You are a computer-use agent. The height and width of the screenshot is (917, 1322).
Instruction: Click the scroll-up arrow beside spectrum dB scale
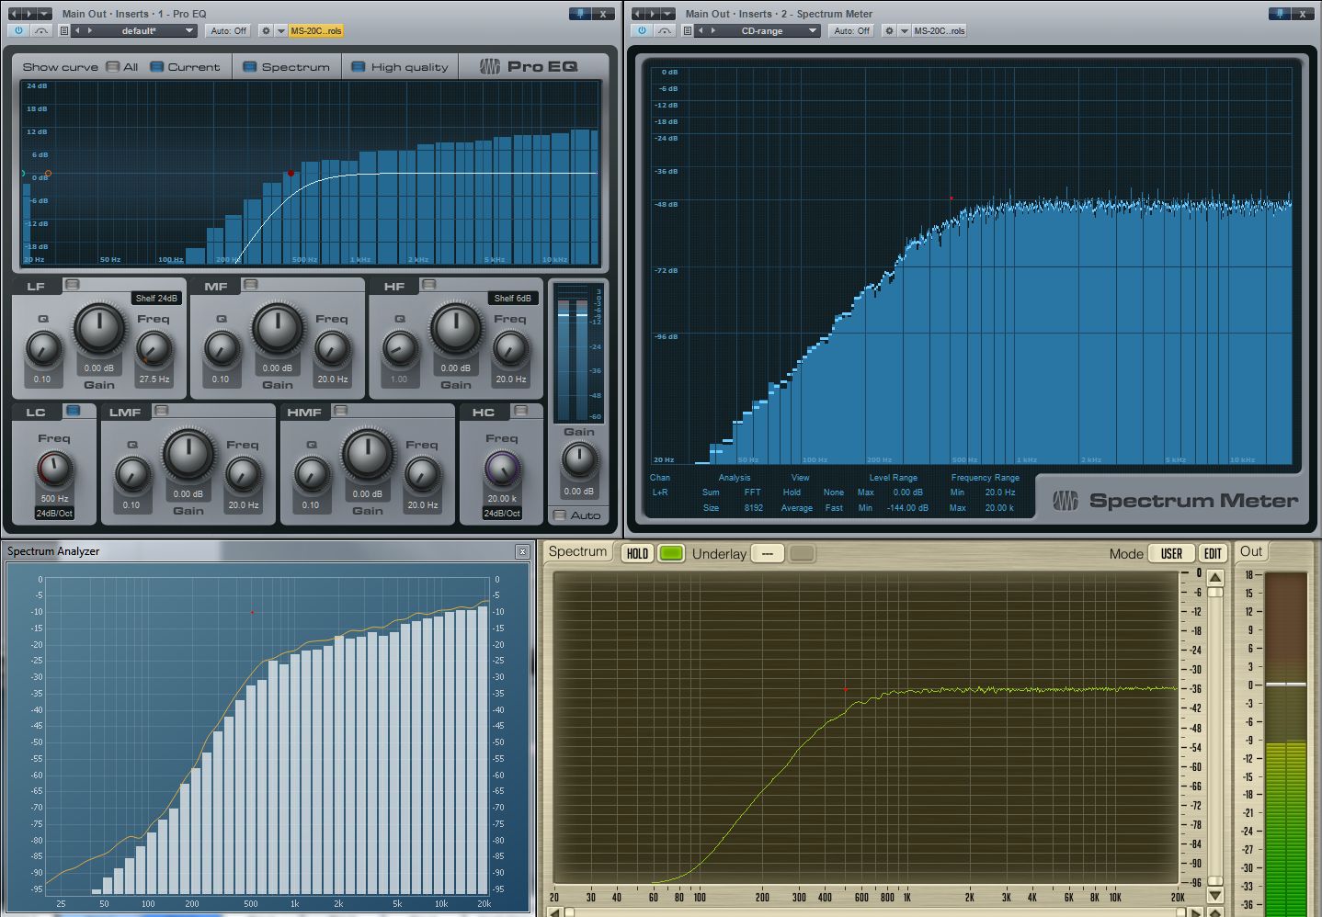tap(1215, 578)
